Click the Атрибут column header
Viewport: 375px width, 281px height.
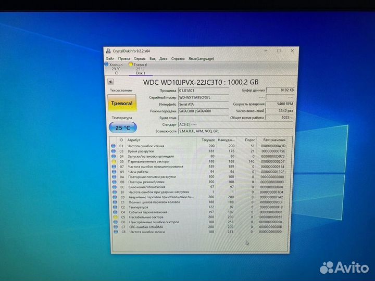point(134,140)
